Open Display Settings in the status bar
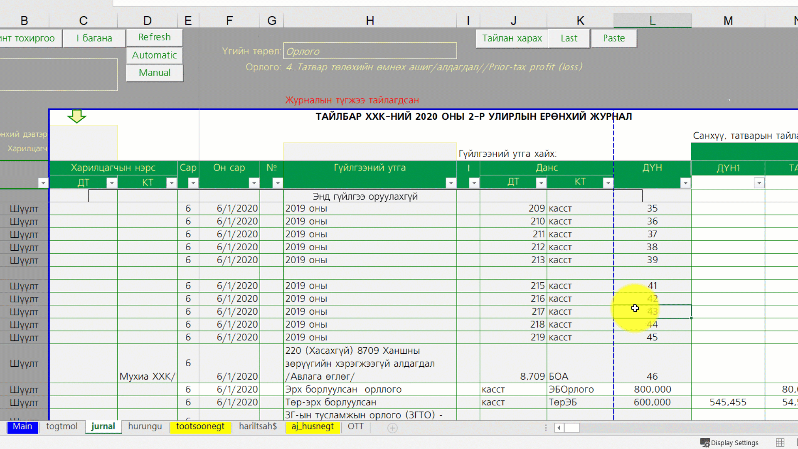This screenshot has width=798, height=449. click(x=729, y=443)
